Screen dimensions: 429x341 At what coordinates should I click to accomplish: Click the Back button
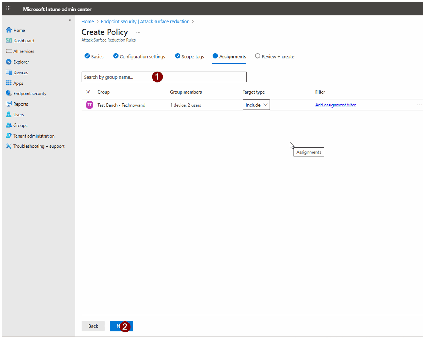tap(93, 326)
